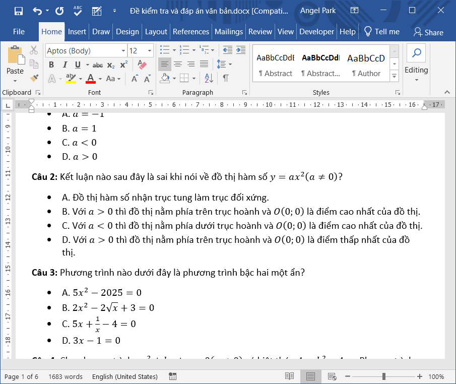The image size is (456, 384).
Task: Click the 1683 words count in status bar
Action: pos(66,376)
